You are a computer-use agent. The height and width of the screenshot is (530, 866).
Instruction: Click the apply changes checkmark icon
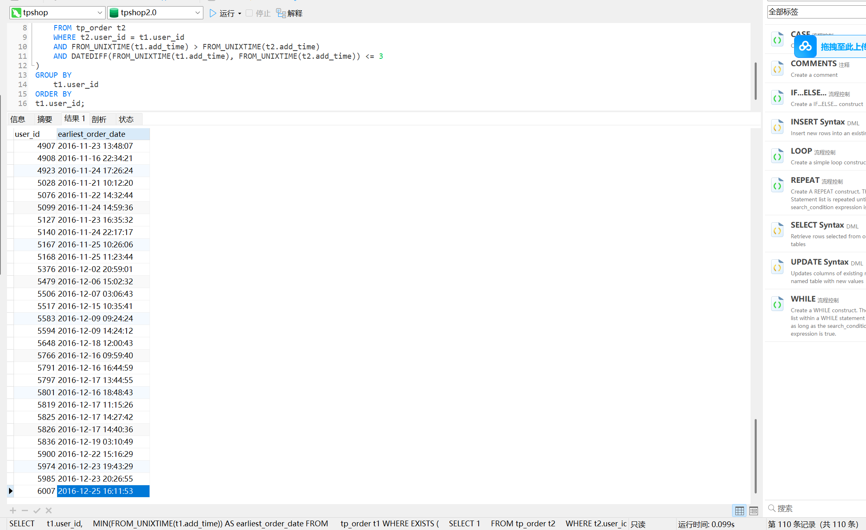pyautogui.click(x=37, y=510)
